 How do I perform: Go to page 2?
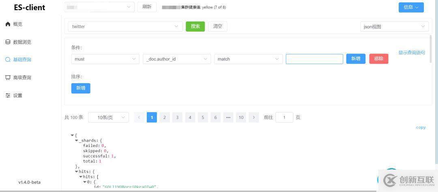point(165,117)
